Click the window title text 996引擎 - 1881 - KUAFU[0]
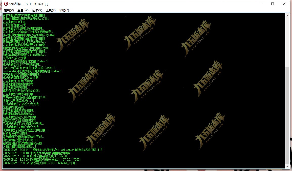Image resolution: width=292 pixels, height=171 pixels. tap(29, 4)
